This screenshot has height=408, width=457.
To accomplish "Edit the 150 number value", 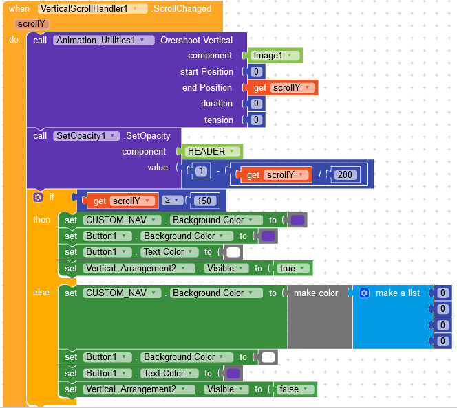I will click(x=204, y=201).
